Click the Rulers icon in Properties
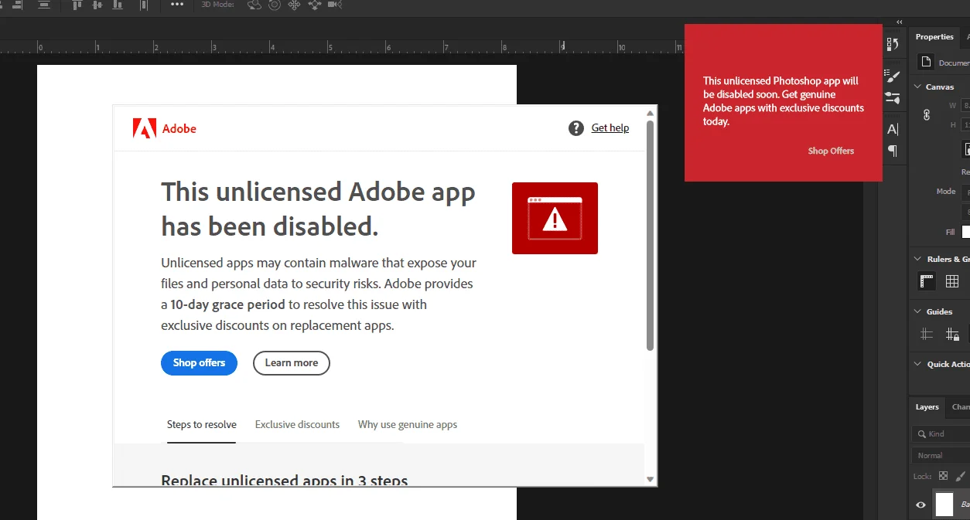 click(927, 281)
